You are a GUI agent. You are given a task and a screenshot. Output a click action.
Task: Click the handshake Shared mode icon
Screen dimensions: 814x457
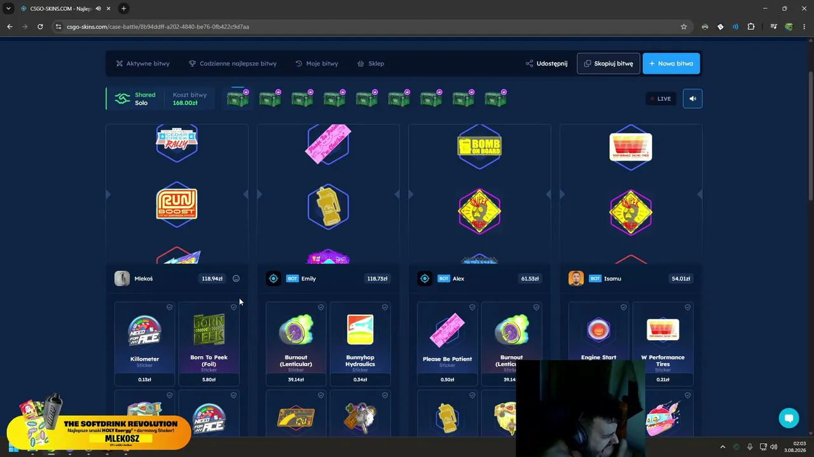click(122, 98)
